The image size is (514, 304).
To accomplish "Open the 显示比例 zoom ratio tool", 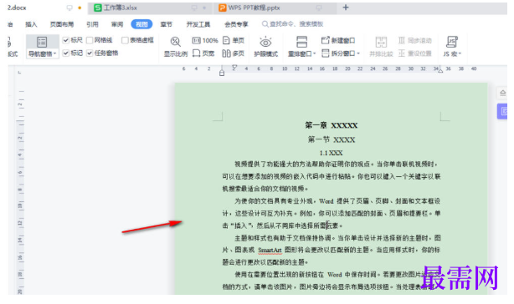I will [175, 47].
